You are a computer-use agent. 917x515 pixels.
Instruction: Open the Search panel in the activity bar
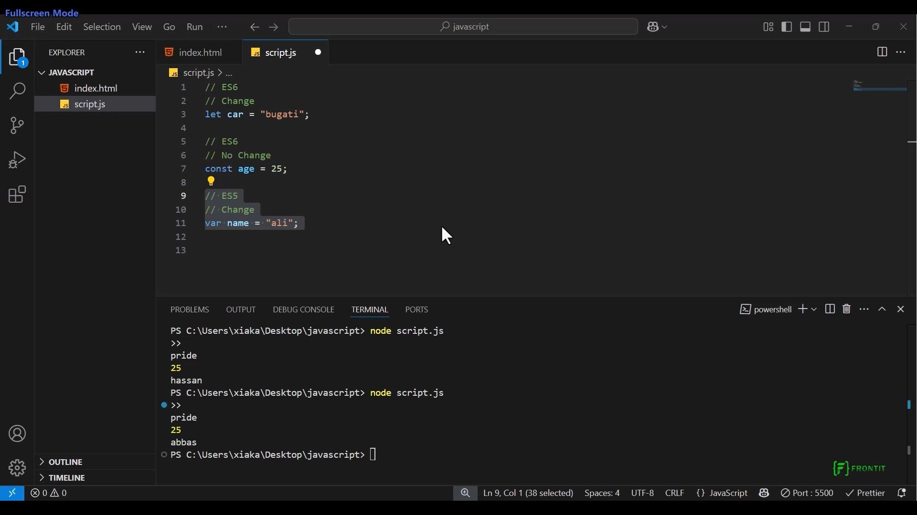pos(17,91)
